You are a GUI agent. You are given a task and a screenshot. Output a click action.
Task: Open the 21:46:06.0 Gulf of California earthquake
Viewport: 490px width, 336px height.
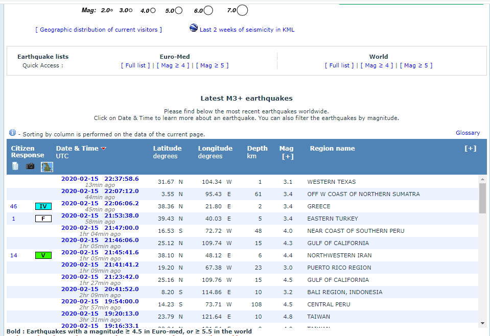[100, 240]
